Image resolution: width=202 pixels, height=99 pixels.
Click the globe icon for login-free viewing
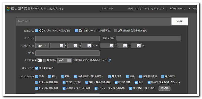click(x=41, y=30)
